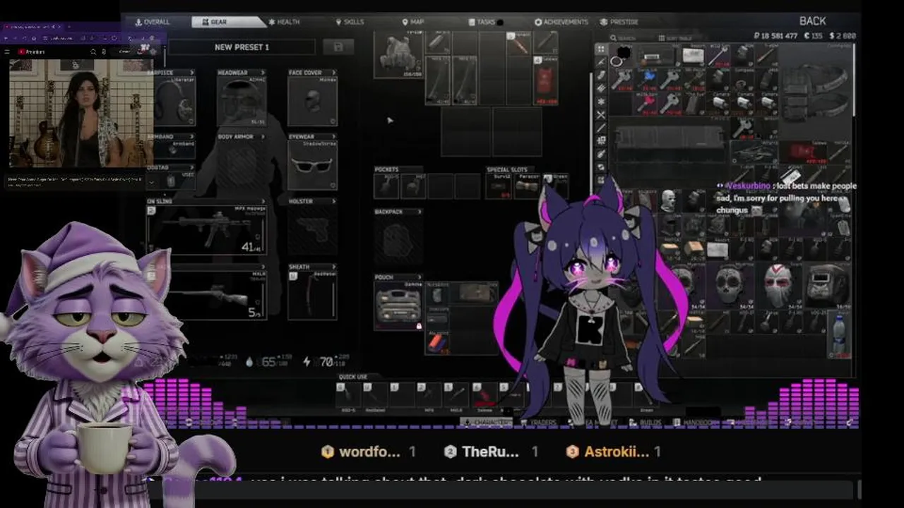The width and height of the screenshot is (904, 508).
Task: Go to the Map tab
Action: [413, 22]
